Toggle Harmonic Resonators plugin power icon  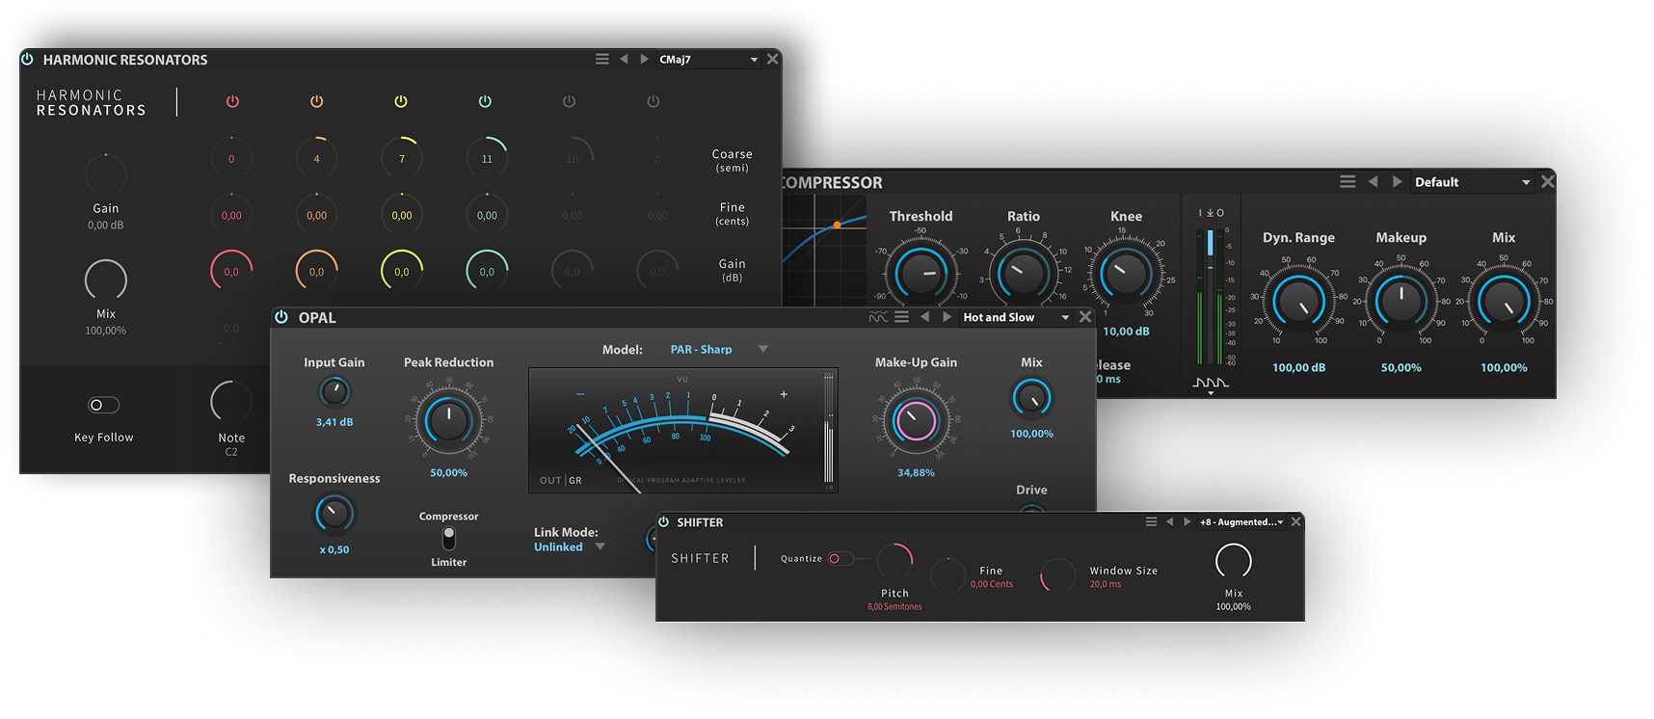[27, 59]
